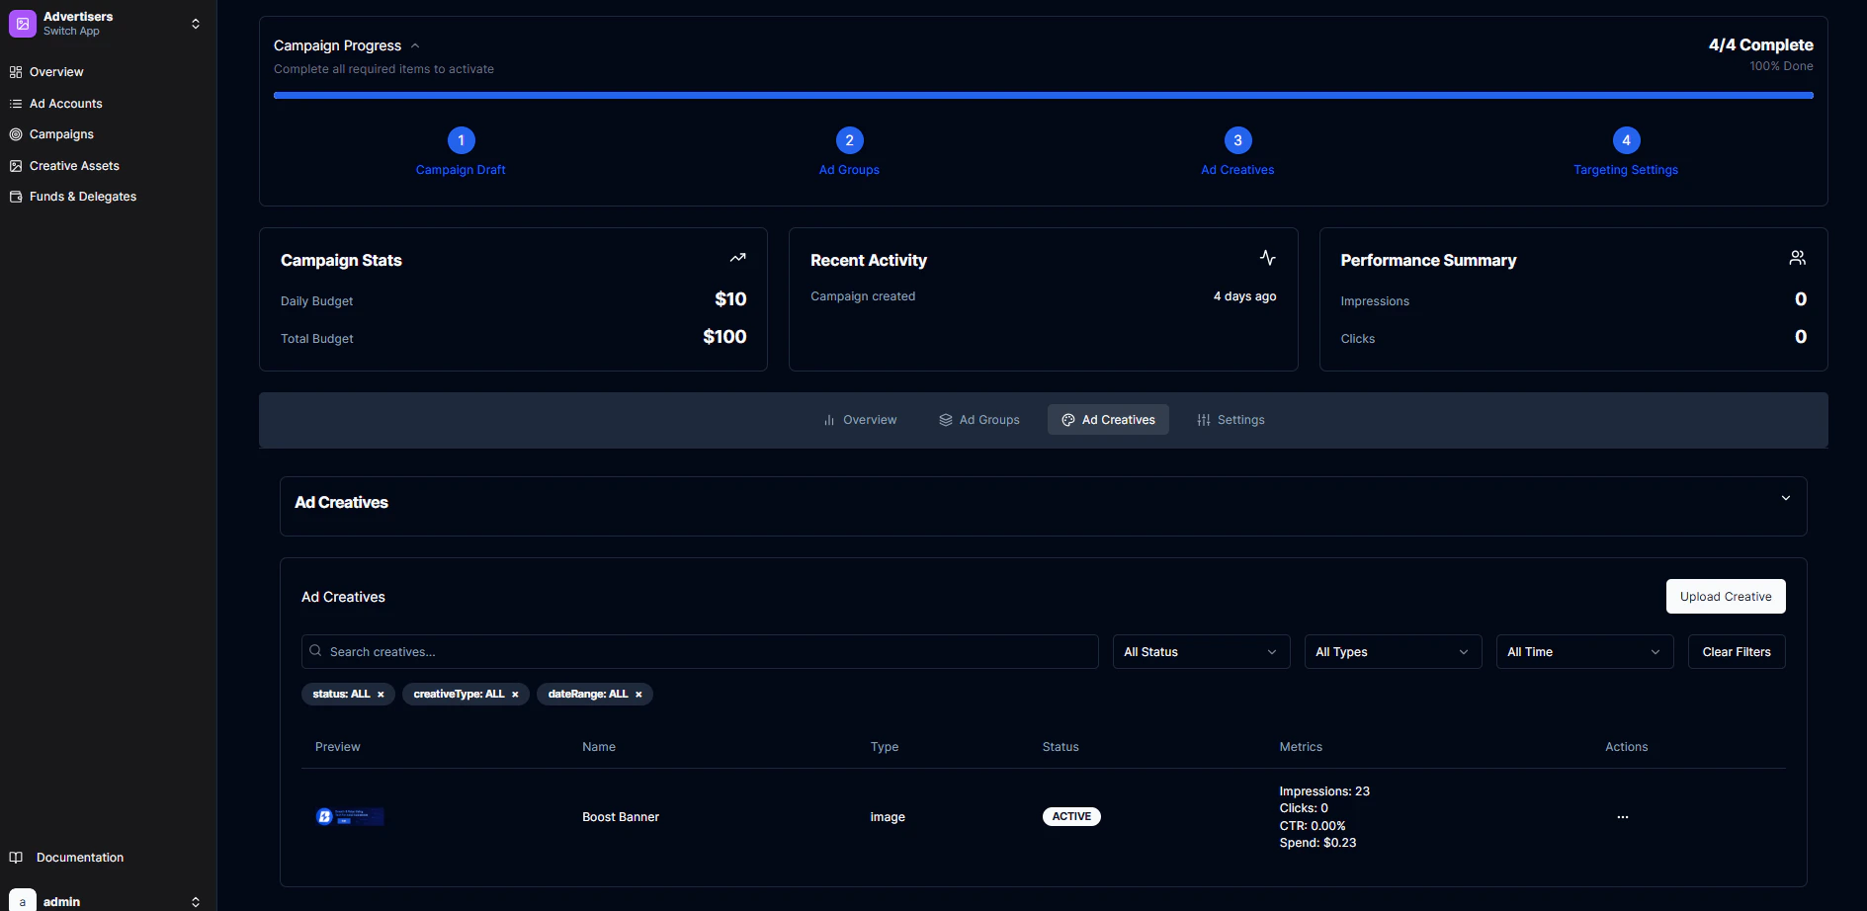Switch to the Overview tab
Image resolution: width=1867 pixels, height=911 pixels.
tap(860, 420)
